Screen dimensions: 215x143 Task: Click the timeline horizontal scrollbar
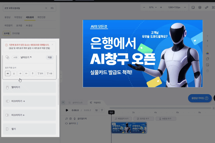160,108
